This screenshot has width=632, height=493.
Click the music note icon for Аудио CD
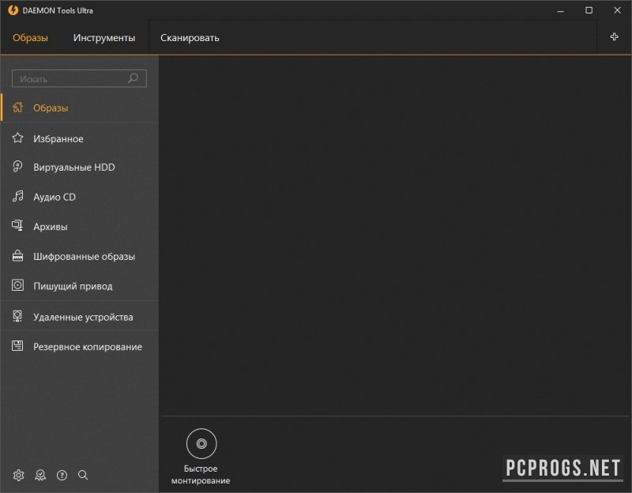[x=18, y=197]
